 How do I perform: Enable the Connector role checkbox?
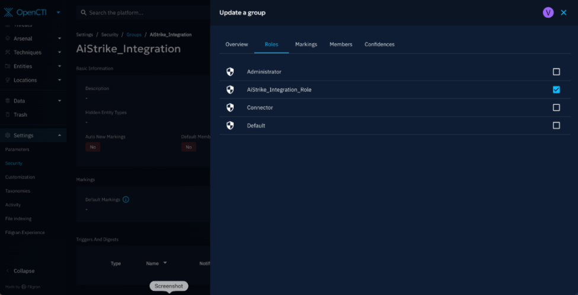(556, 108)
